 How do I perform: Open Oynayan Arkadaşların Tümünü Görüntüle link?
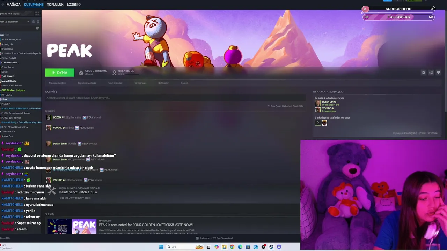[x=415, y=133]
